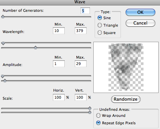Image resolution: width=160 pixels, height=129 pixels.
Task: Click the Randomize button
Action: (x=126, y=99)
